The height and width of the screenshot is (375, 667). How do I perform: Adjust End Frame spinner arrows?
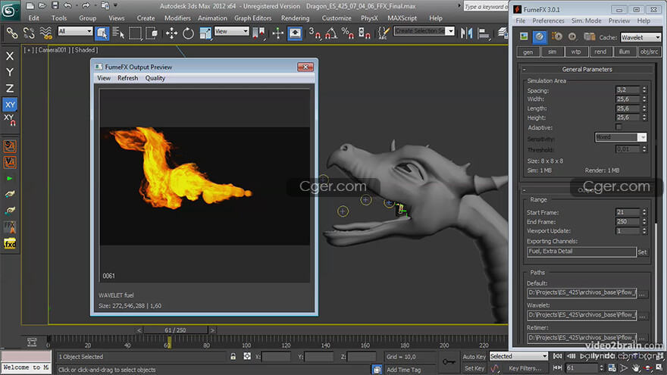pos(644,221)
